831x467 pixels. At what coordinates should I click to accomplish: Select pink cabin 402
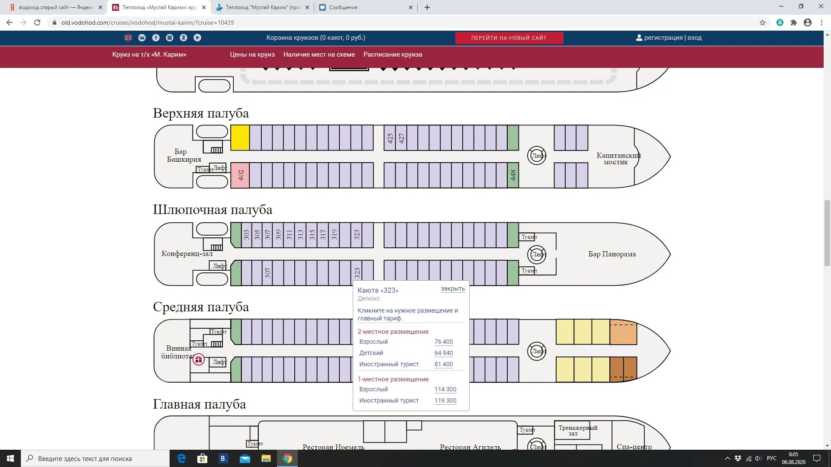coord(240,175)
